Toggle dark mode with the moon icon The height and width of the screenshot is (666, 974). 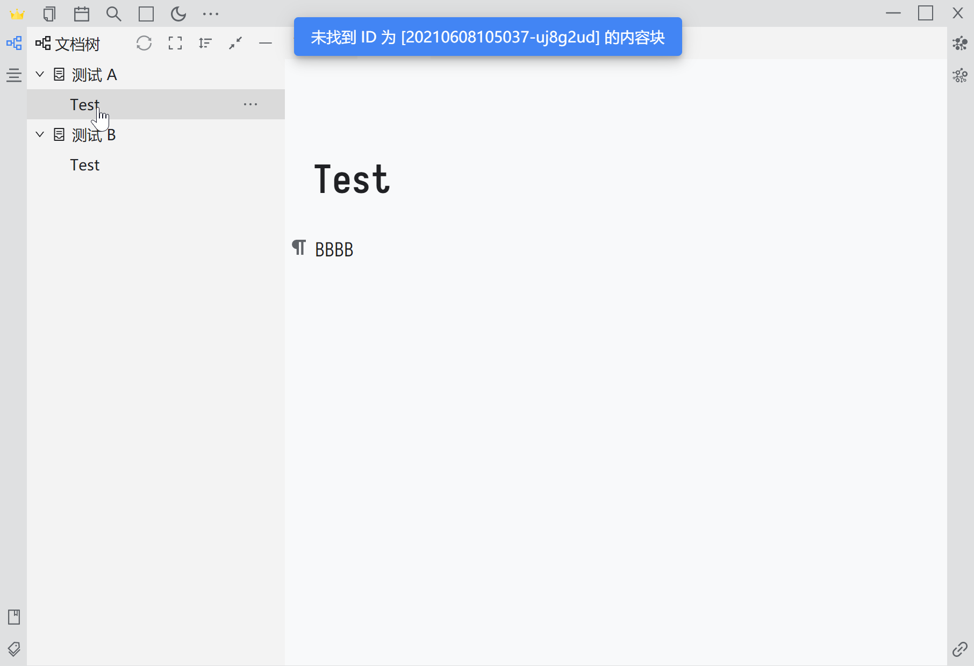178,14
